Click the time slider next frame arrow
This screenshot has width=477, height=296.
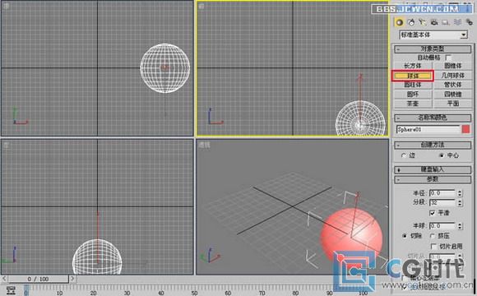(x=72, y=279)
